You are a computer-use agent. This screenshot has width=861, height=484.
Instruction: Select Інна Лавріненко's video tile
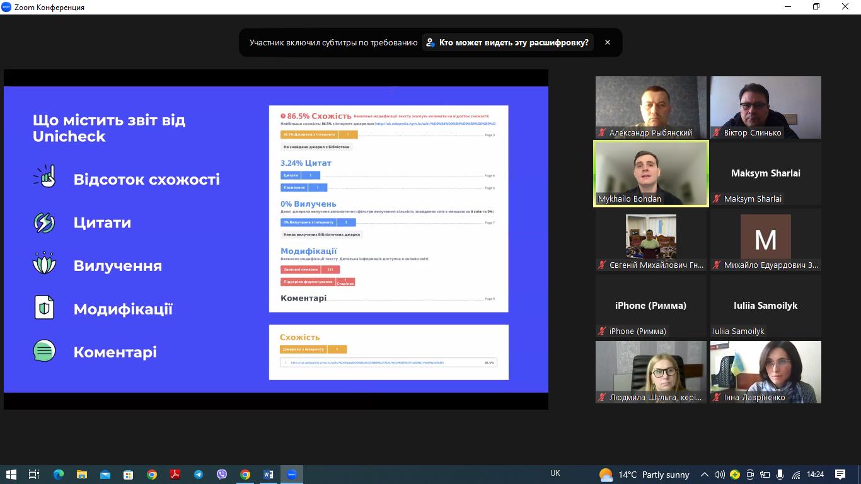pos(766,372)
